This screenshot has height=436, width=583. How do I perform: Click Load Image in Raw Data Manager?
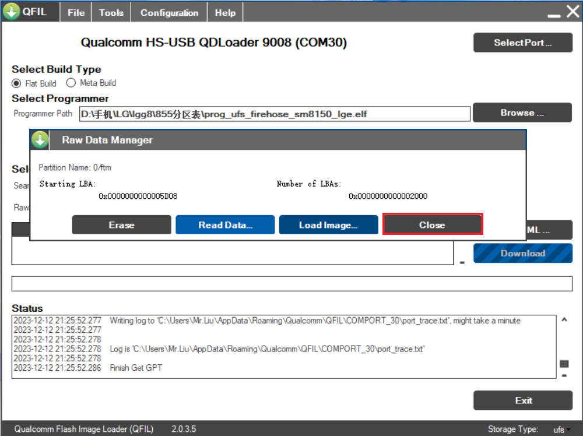pyautogui.click(x=328, y=225)
